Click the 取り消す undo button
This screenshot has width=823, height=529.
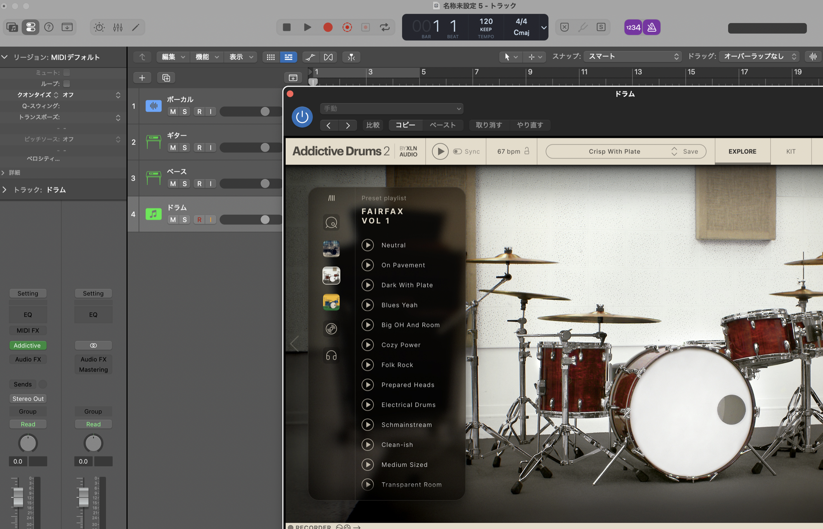(489, 125)
